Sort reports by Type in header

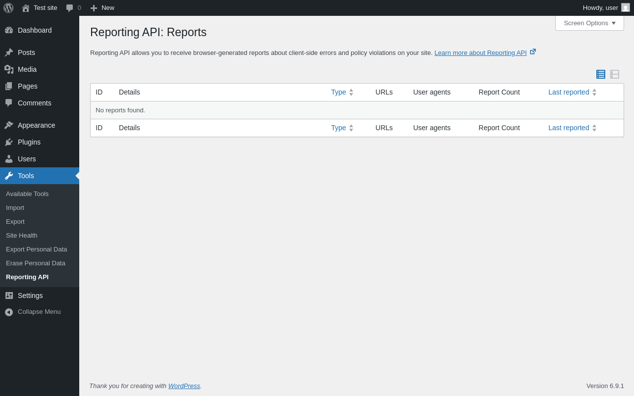(x=339, y=92)
